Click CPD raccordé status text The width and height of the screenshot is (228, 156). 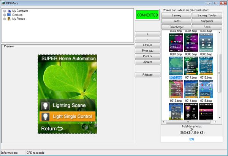(x=35, y=153)
